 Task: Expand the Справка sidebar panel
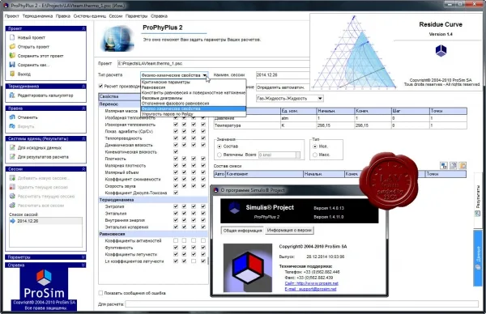tap(83, 265)
